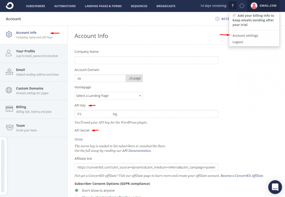Open the GMAIL.COM account menu
Viewport: 285px width, 197px height.
pyautogui.click(x=268, y=6)
